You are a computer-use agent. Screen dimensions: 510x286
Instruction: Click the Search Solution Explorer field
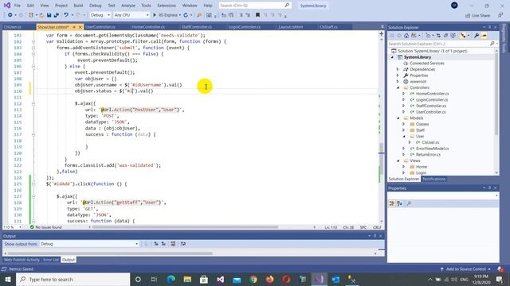(442, 44)
